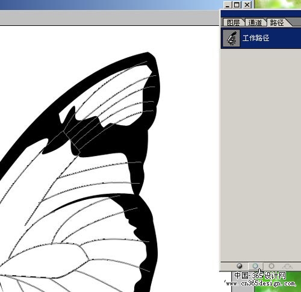
Task: Close the document window
Action: [247, 5]
